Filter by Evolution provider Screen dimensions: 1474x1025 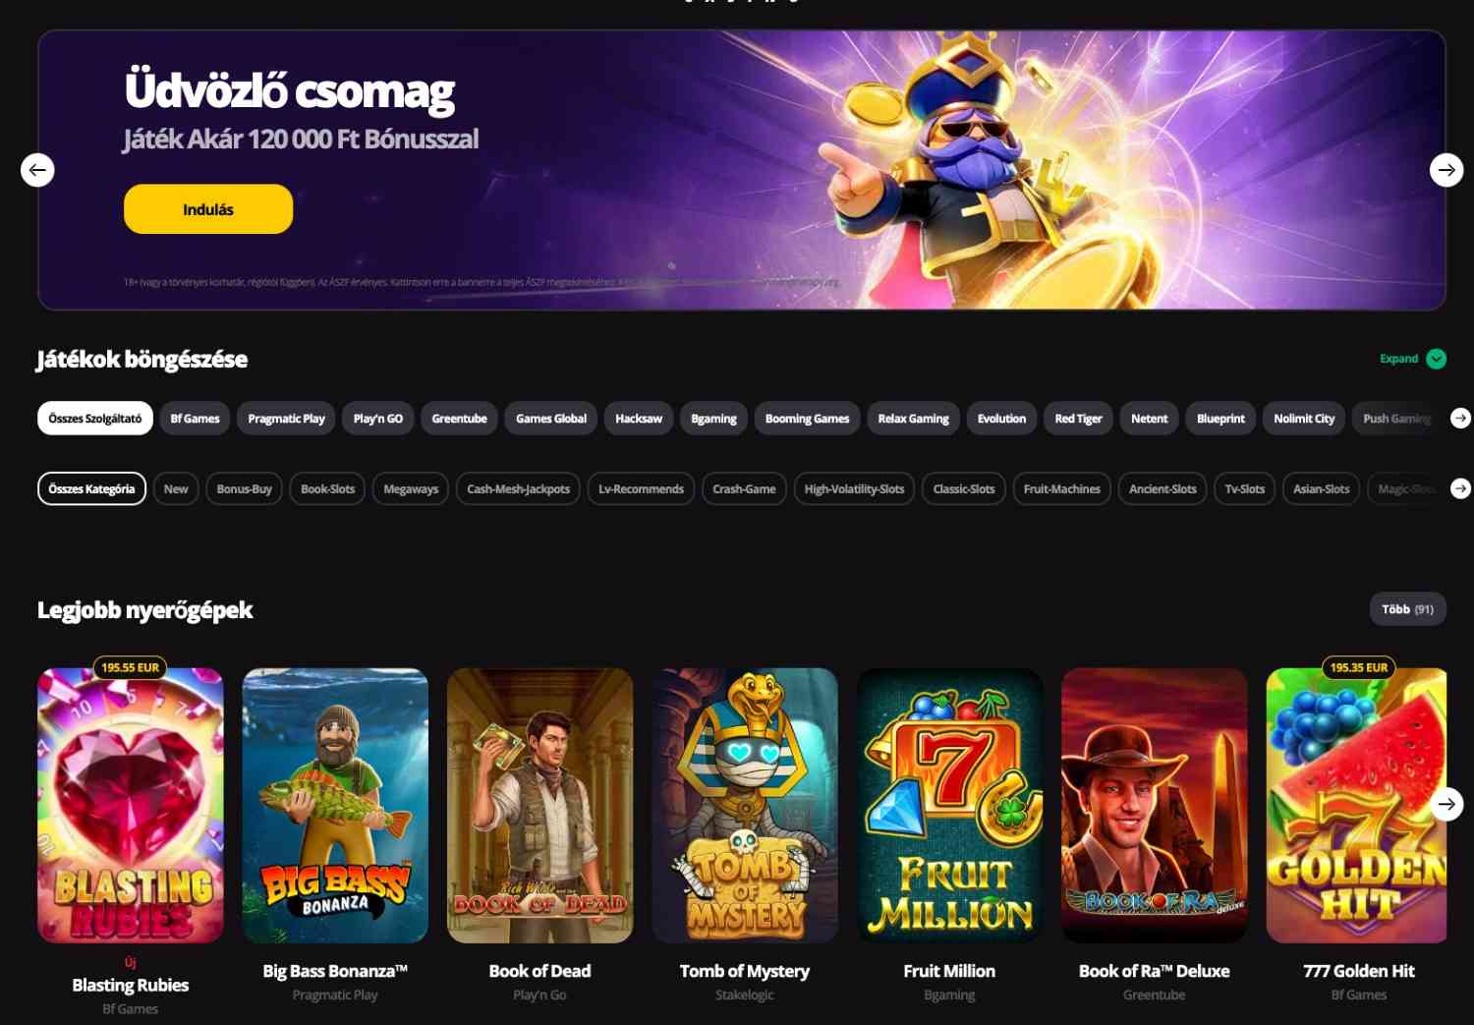point(1001,419)
